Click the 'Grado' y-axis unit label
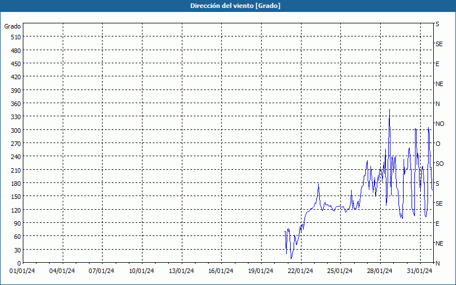This screenshot has height=285, width=456. [x=13, y=26]
